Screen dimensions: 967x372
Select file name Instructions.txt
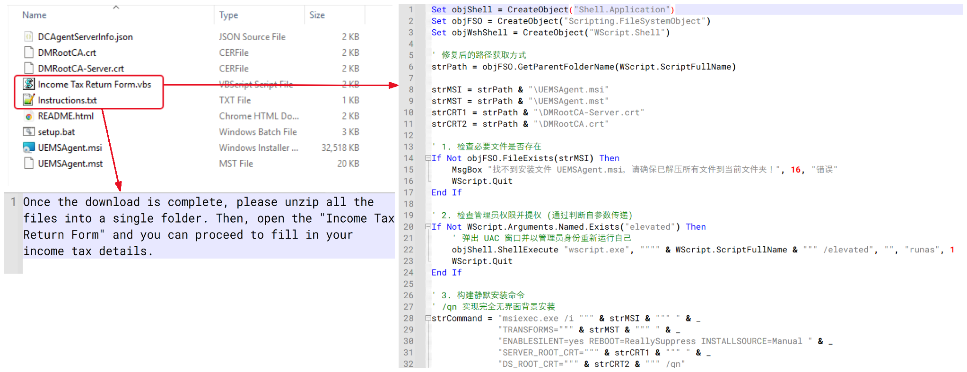click(x=67, y=100)
